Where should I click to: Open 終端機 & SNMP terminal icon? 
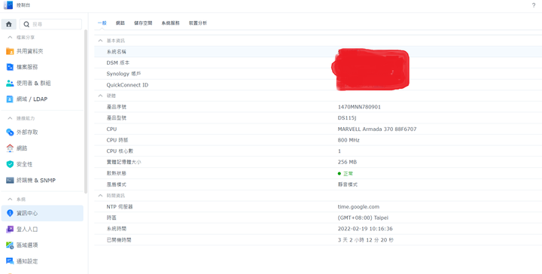(10, 181)
